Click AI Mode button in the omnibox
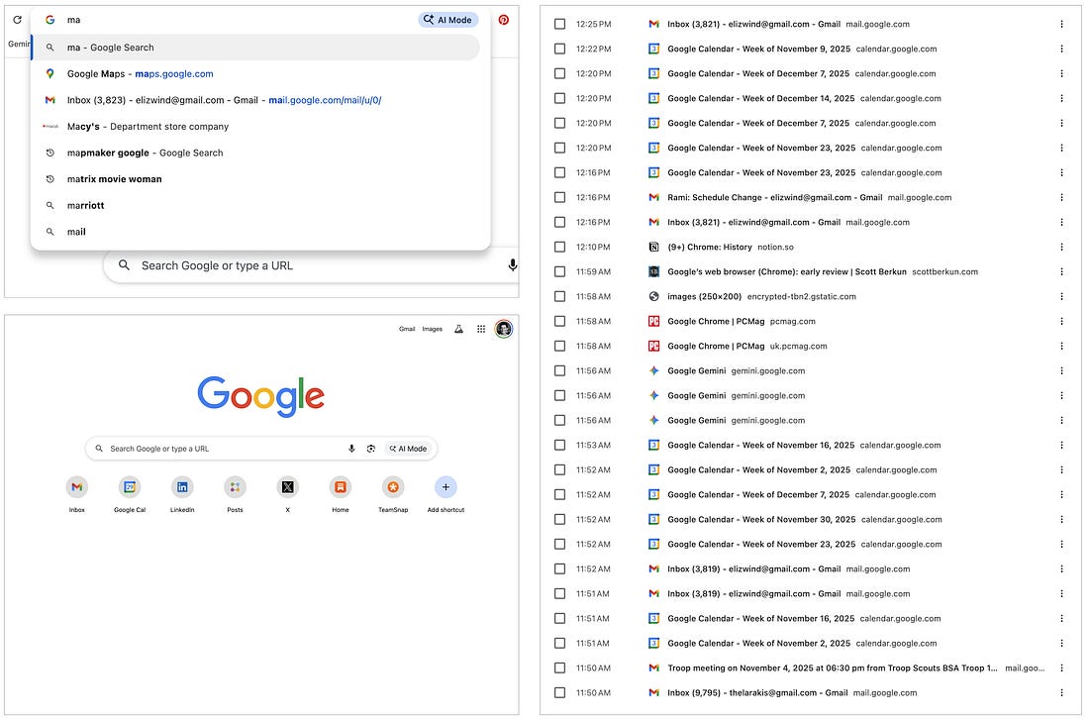This screenshot has width=1089, height=720. (x=447, y=20)
